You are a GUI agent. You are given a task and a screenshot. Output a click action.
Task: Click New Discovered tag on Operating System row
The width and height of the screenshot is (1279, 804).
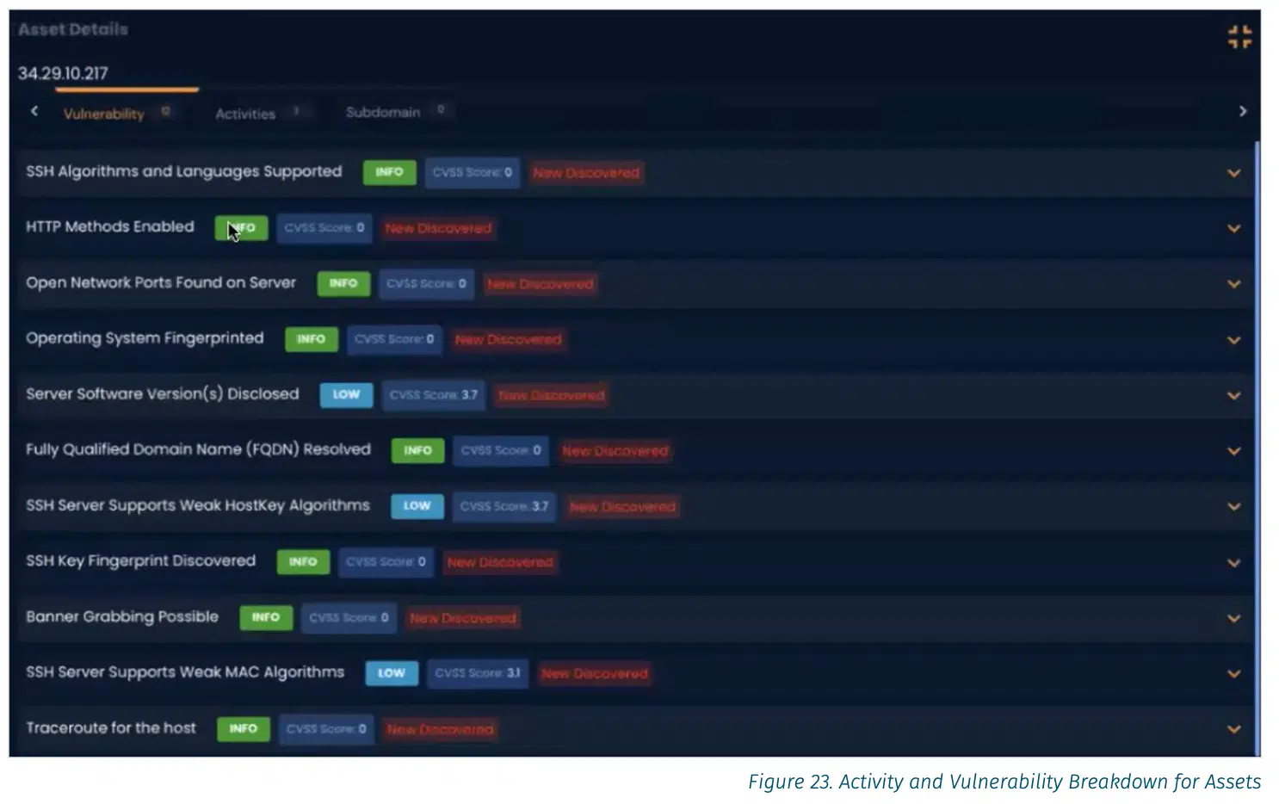coord(508,340)
